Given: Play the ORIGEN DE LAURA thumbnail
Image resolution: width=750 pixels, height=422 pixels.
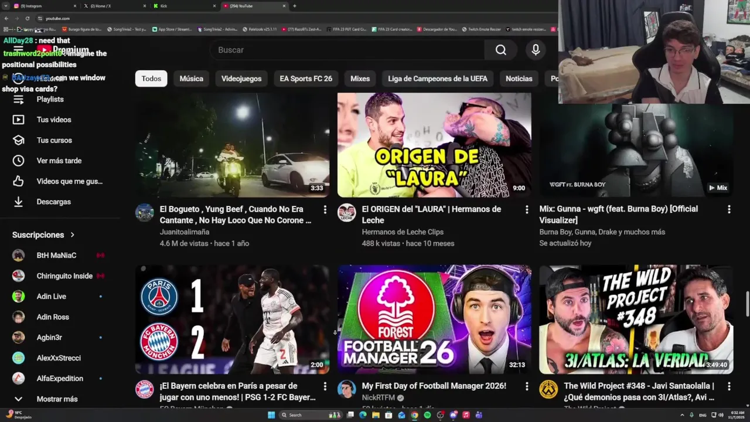Looking at the screenshot, I should point(434,145).
